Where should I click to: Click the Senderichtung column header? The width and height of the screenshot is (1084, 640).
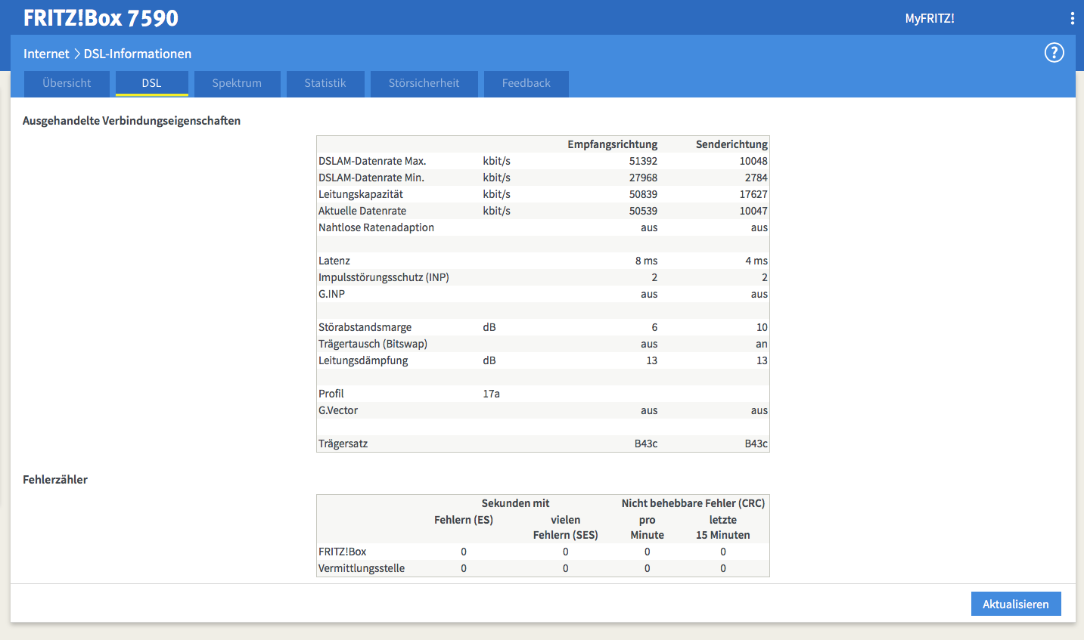click(731, 144)
